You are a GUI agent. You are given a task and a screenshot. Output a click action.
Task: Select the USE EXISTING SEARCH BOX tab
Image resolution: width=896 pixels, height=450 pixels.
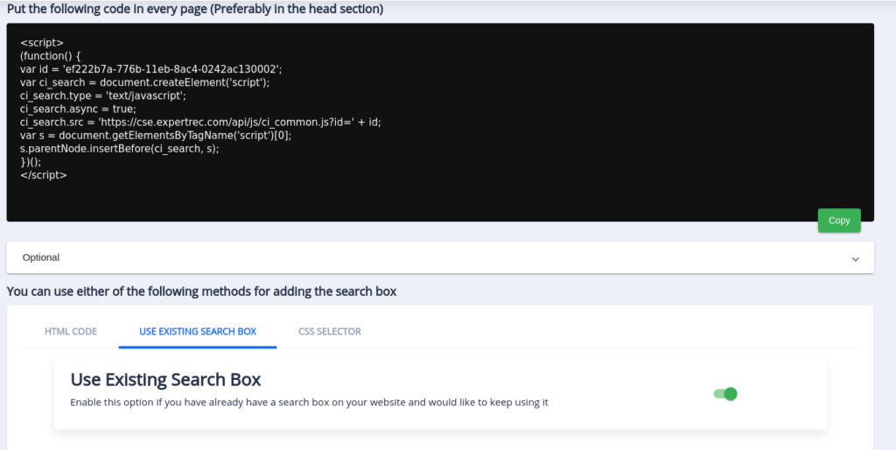[198, 332]
